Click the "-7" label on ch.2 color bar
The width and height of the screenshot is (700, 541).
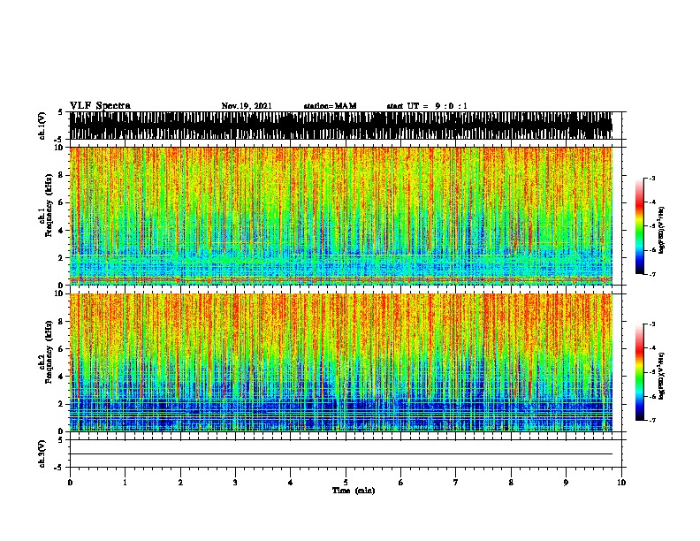[x=651, y=421]
